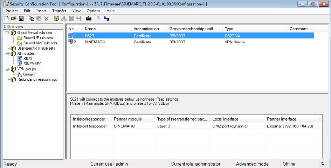Viewport: 331px width, 168px height.
Task: Click the Local interface column header
Action: click(x=238, y=119)
